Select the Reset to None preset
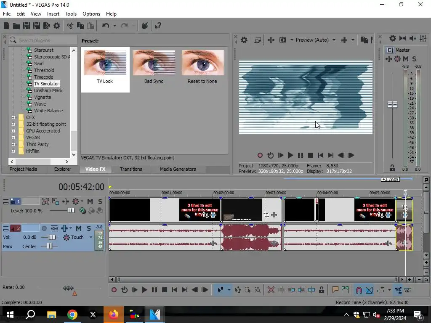The width and height of the screenshot is (431, 323). click(x=202, y=67)
